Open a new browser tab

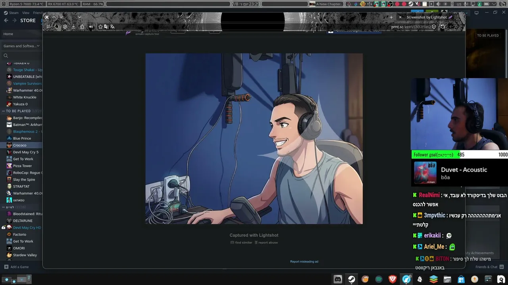(391, 17)
